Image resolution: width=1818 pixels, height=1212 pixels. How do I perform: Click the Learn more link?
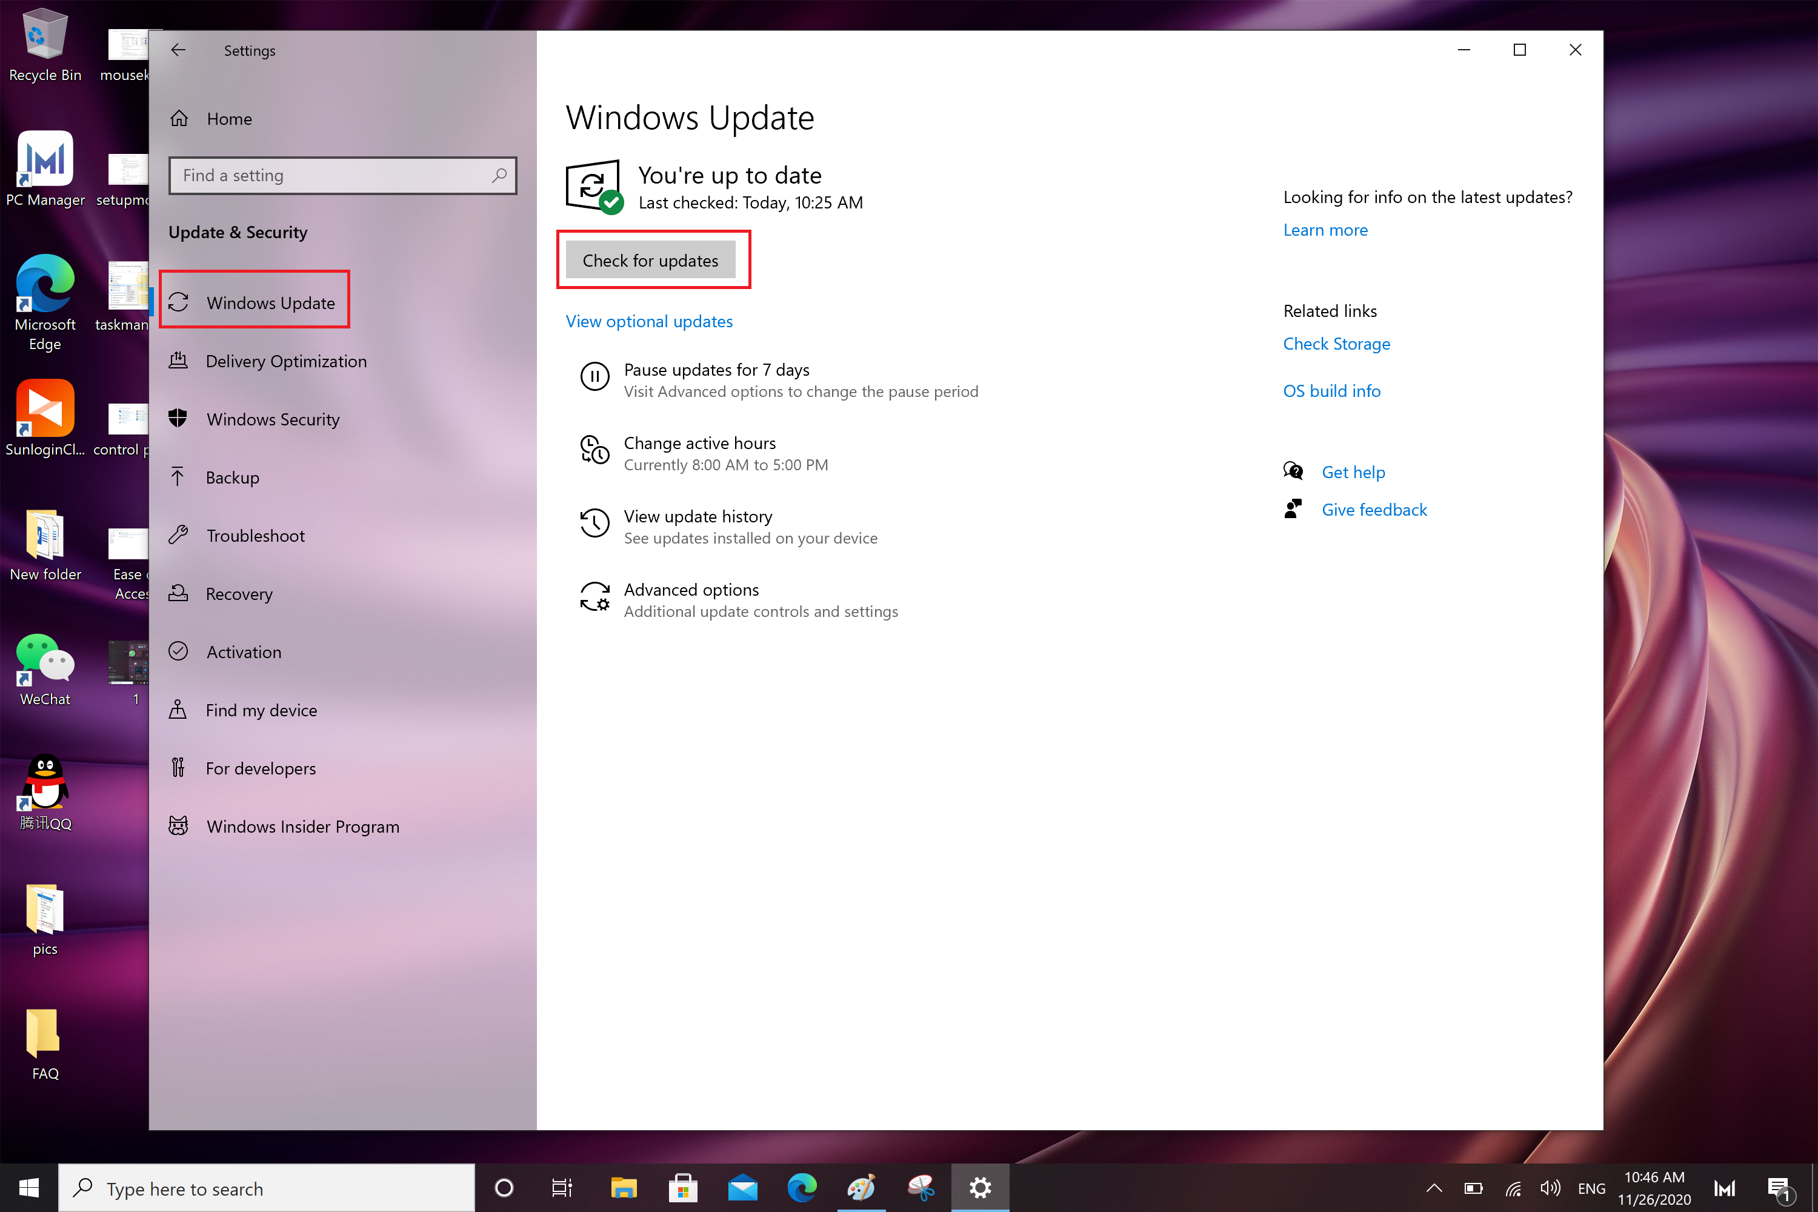point(1325,230)
